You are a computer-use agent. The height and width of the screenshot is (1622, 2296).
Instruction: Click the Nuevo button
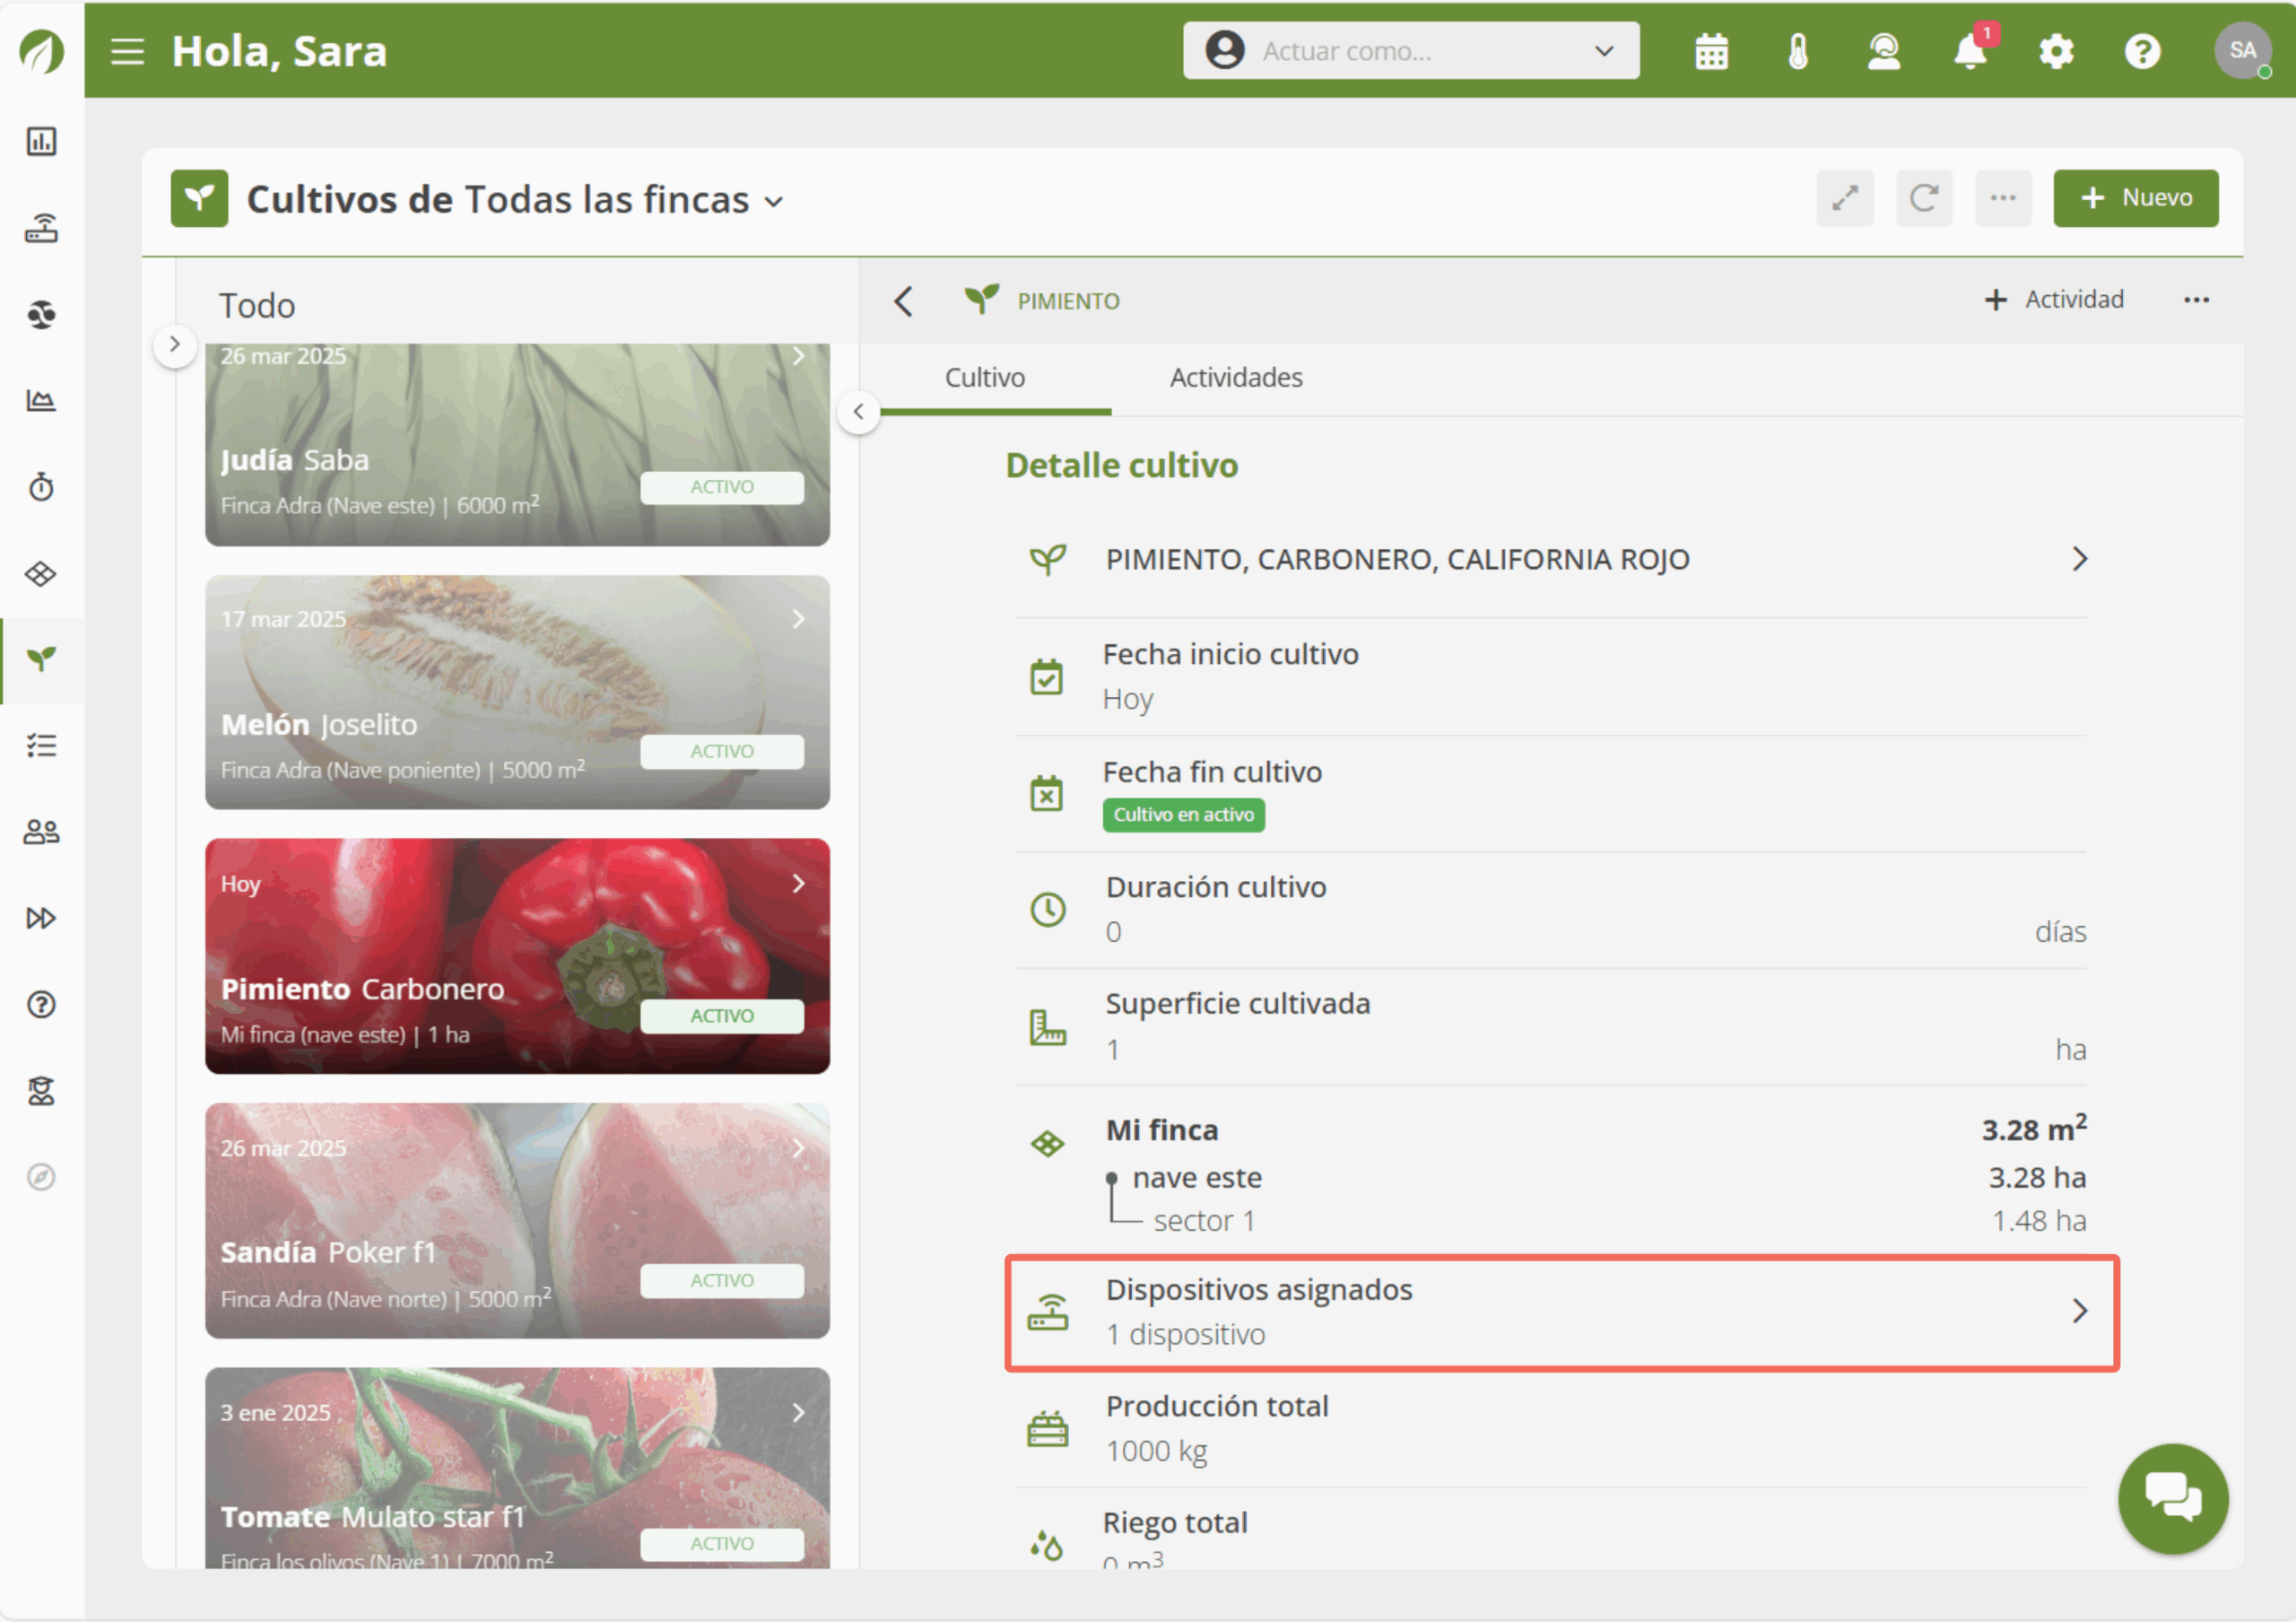2135,198
